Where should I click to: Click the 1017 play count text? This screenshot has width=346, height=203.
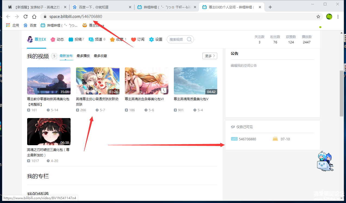coord(35,161)
